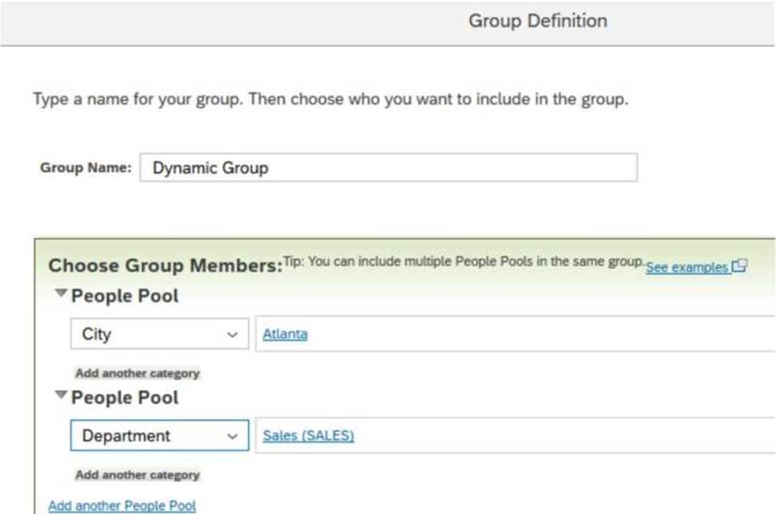Click the chevron arrow in City dropdown
Screen dimensions: 776x514
click(x=232, y=335)
